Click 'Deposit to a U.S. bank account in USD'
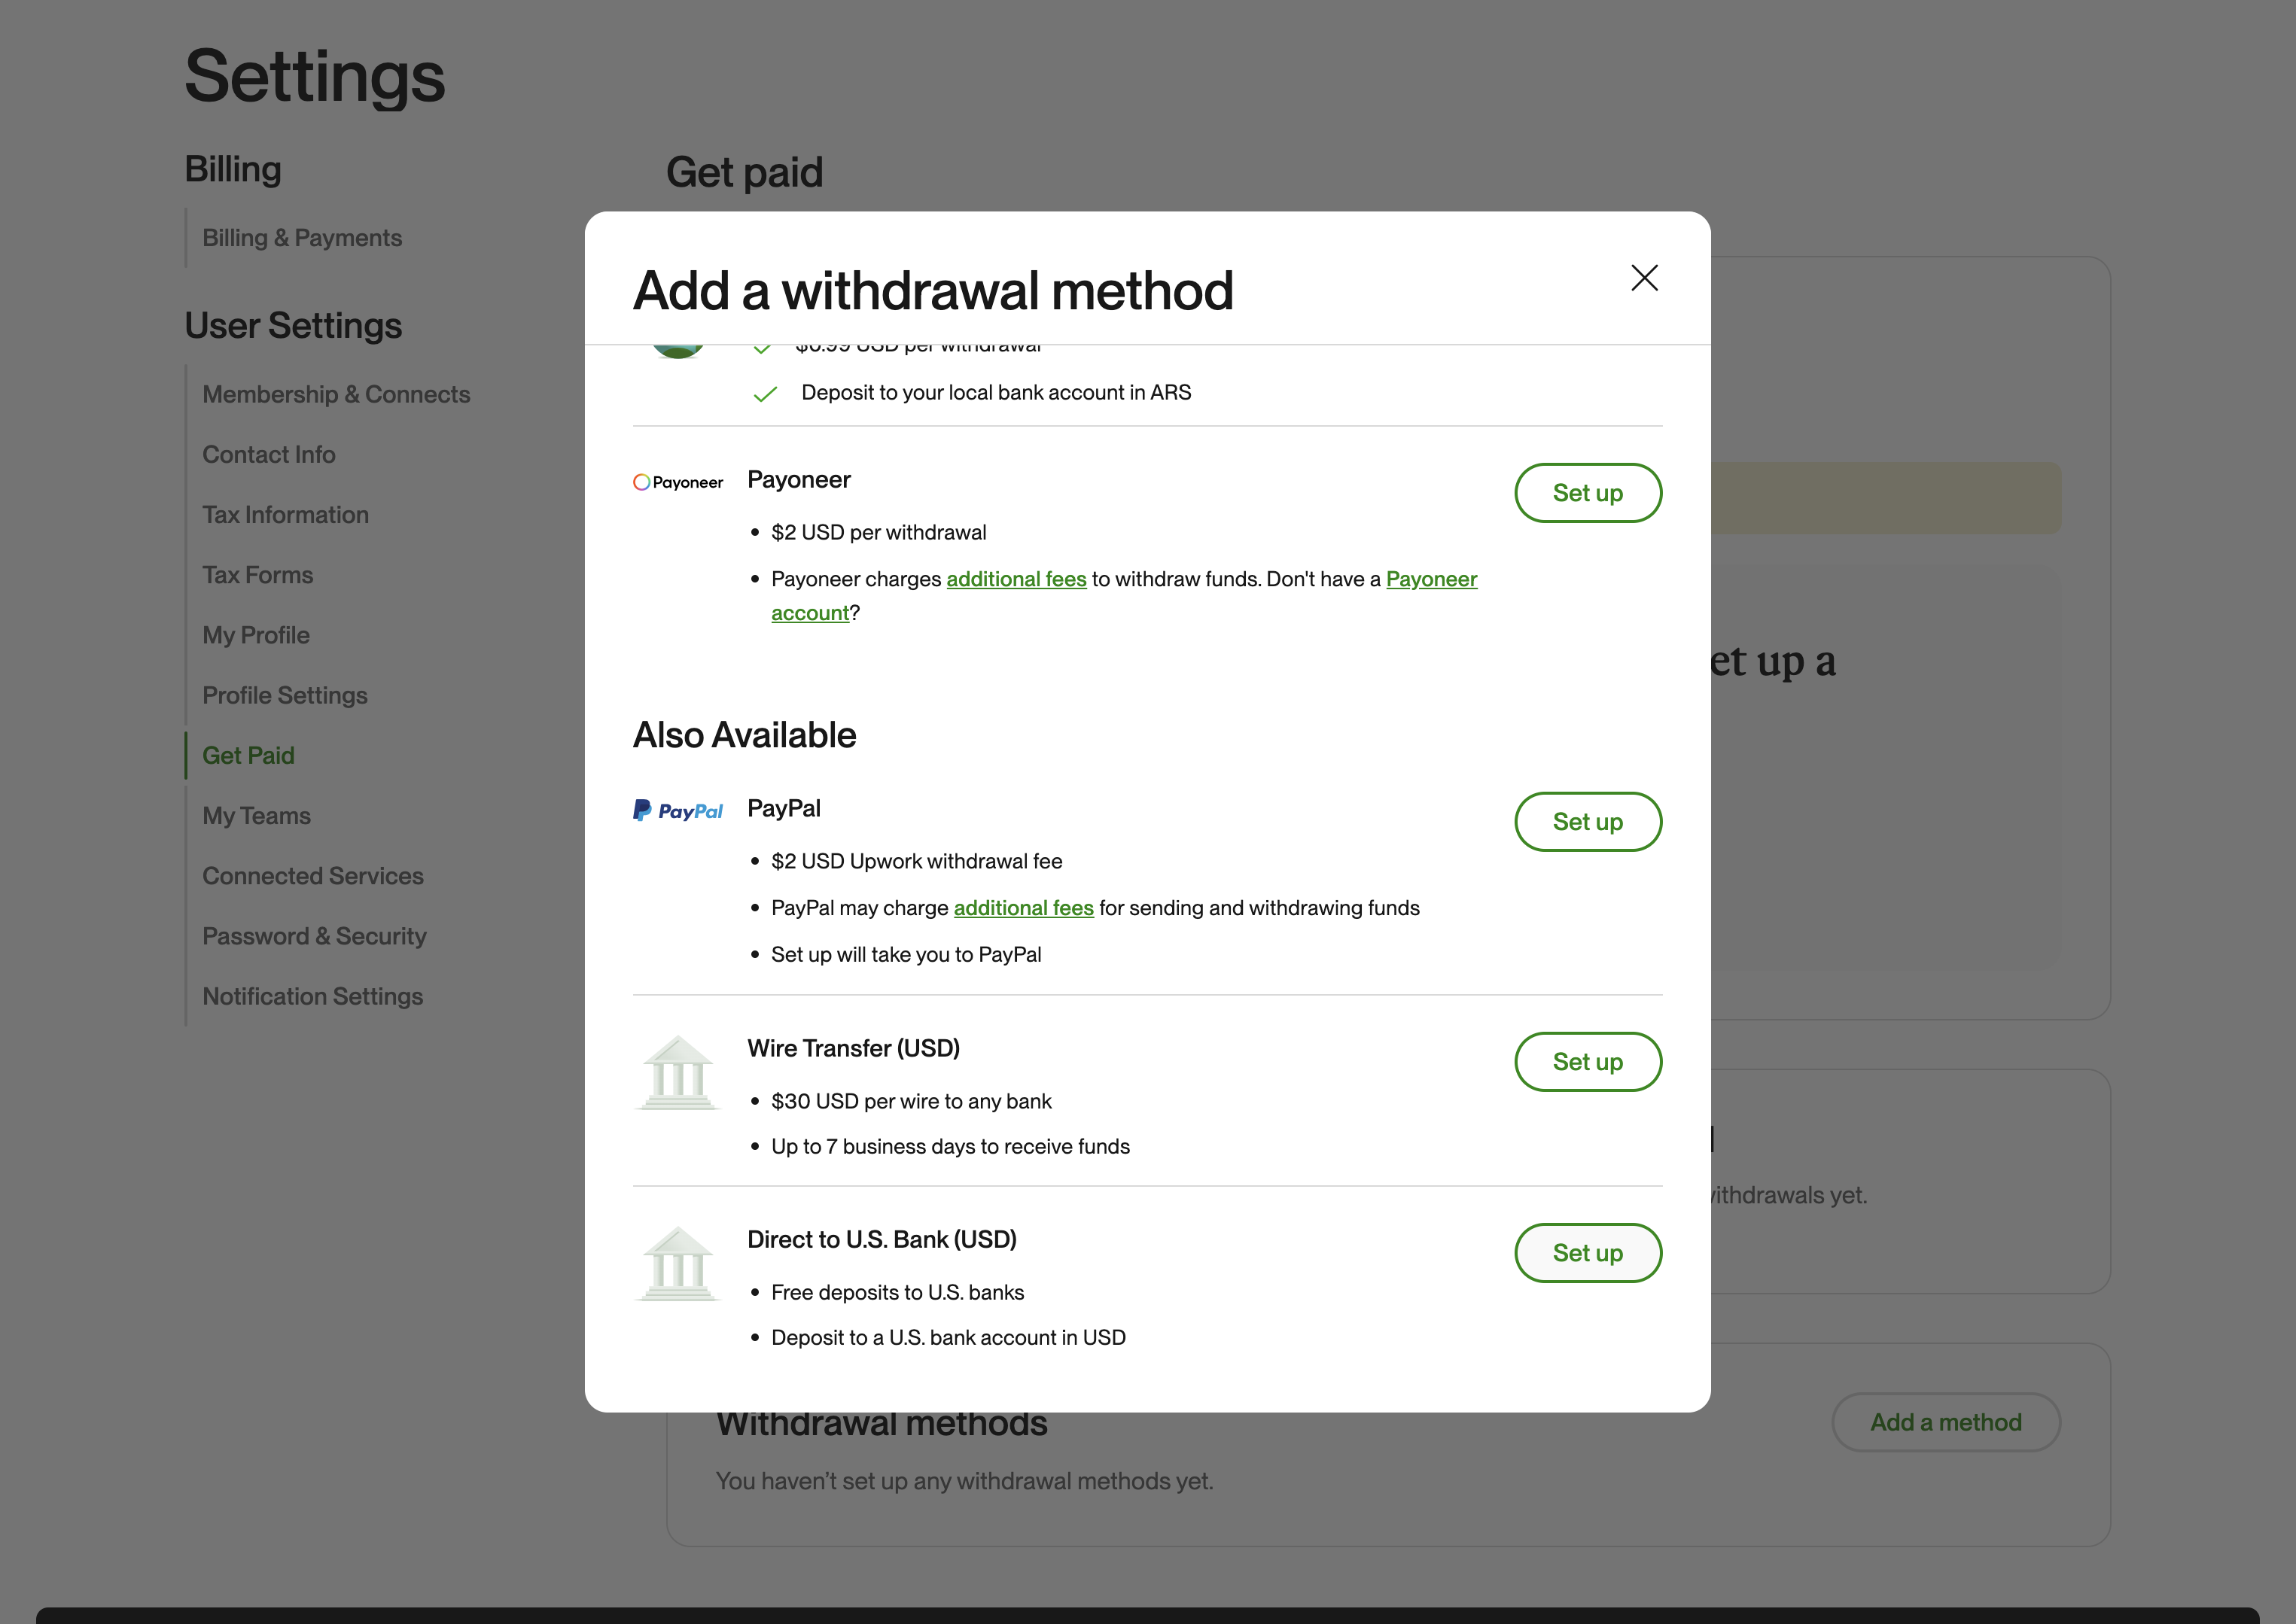Screen dimensions: 2296x1624 point(949,1337)
